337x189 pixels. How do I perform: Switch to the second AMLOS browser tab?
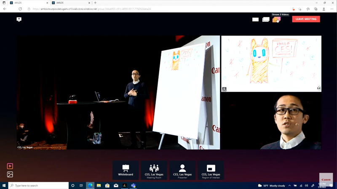(x=71, y=3)
